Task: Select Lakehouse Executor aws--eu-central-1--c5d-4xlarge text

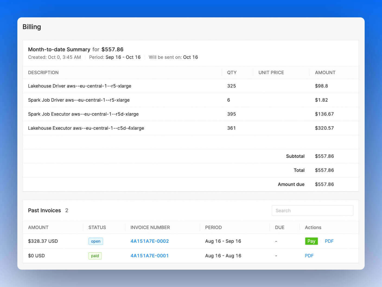Action: click(x=86, y=128)
